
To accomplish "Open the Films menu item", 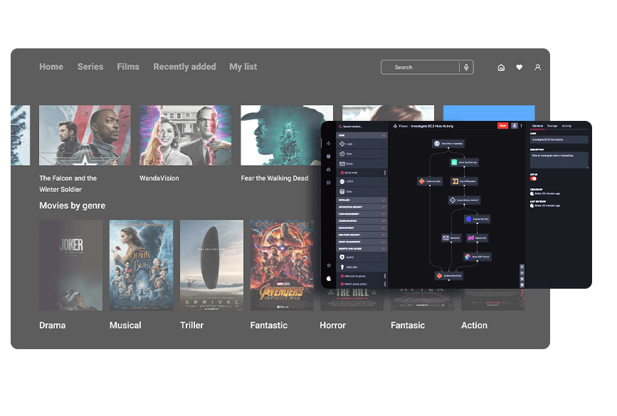I will point(128,67).
